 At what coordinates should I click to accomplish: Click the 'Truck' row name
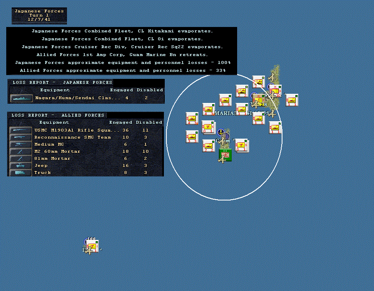point(43,173)
